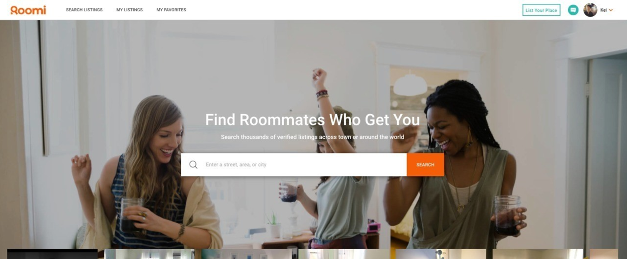This screenshot has height=259, width=627.
Task: Focus the street, area, or city field
Action: (293, 165)
